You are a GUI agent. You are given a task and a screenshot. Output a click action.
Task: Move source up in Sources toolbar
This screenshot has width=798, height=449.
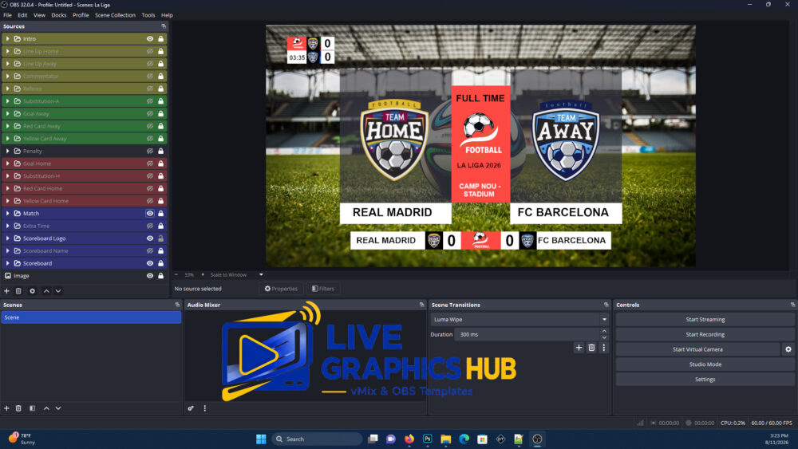coord(46,291)
